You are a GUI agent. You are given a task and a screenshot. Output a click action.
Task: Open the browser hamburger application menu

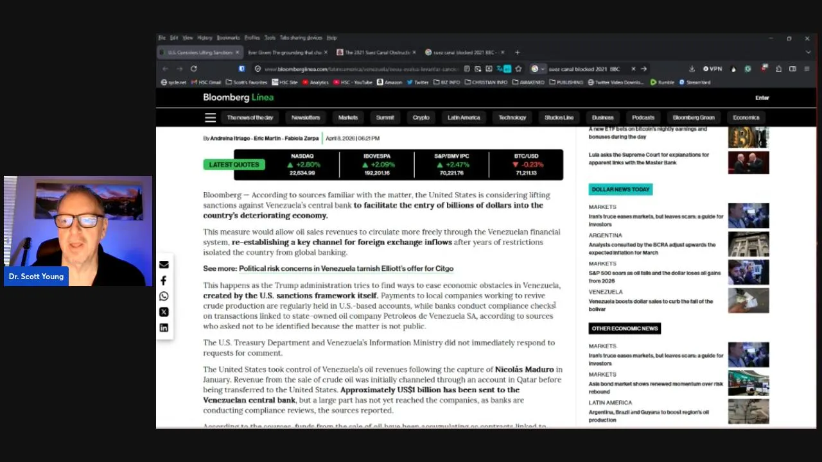[x=807, y=69]
